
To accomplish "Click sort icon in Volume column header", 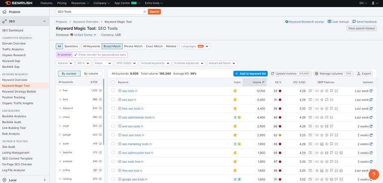I will [x=263, y=82].
